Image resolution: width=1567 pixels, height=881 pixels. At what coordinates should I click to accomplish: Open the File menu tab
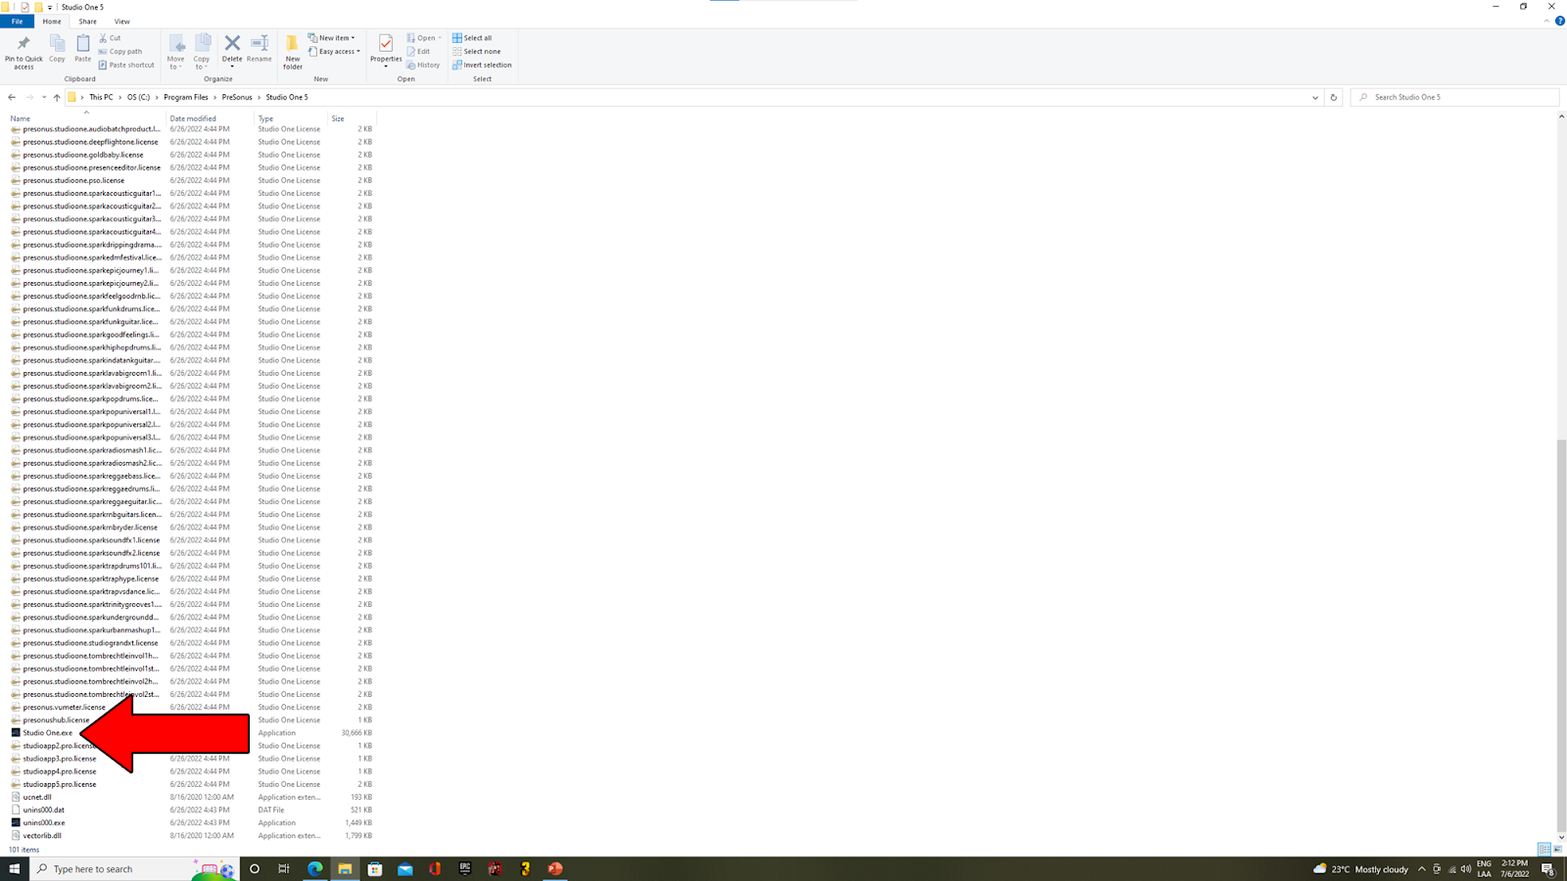pos(18,22)
